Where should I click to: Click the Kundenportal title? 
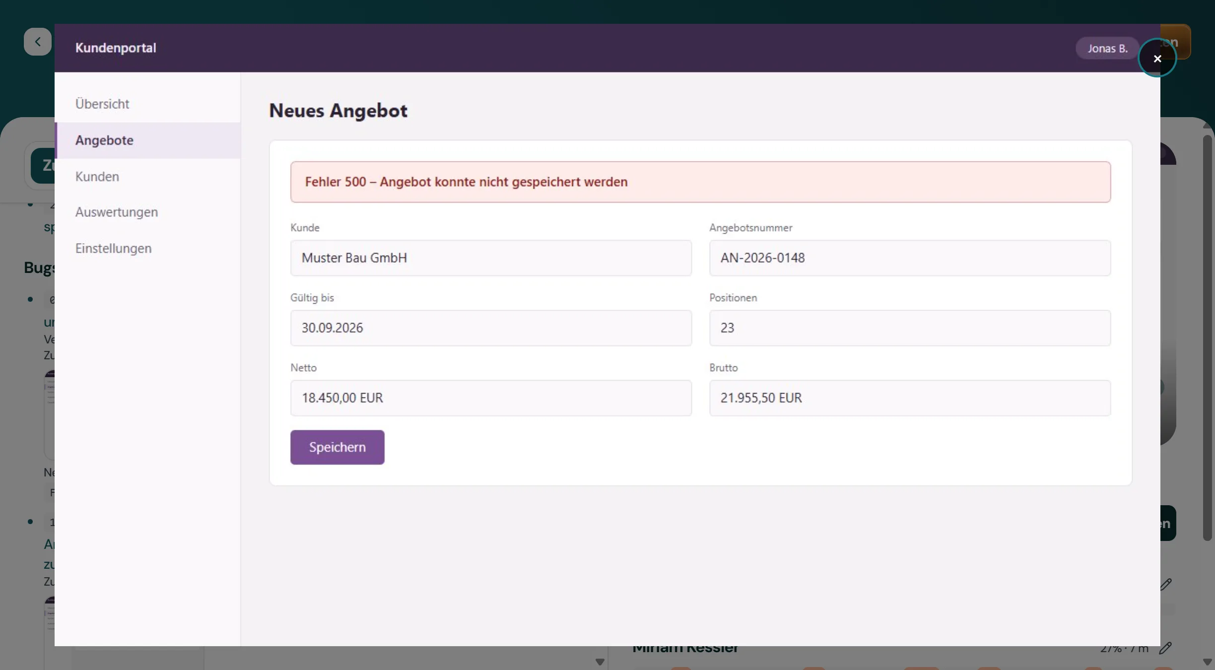coord(116,48)
